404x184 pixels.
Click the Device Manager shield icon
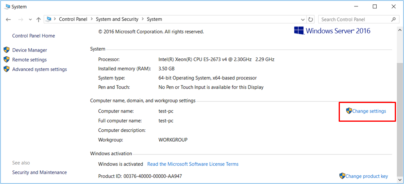coord(6,50)
